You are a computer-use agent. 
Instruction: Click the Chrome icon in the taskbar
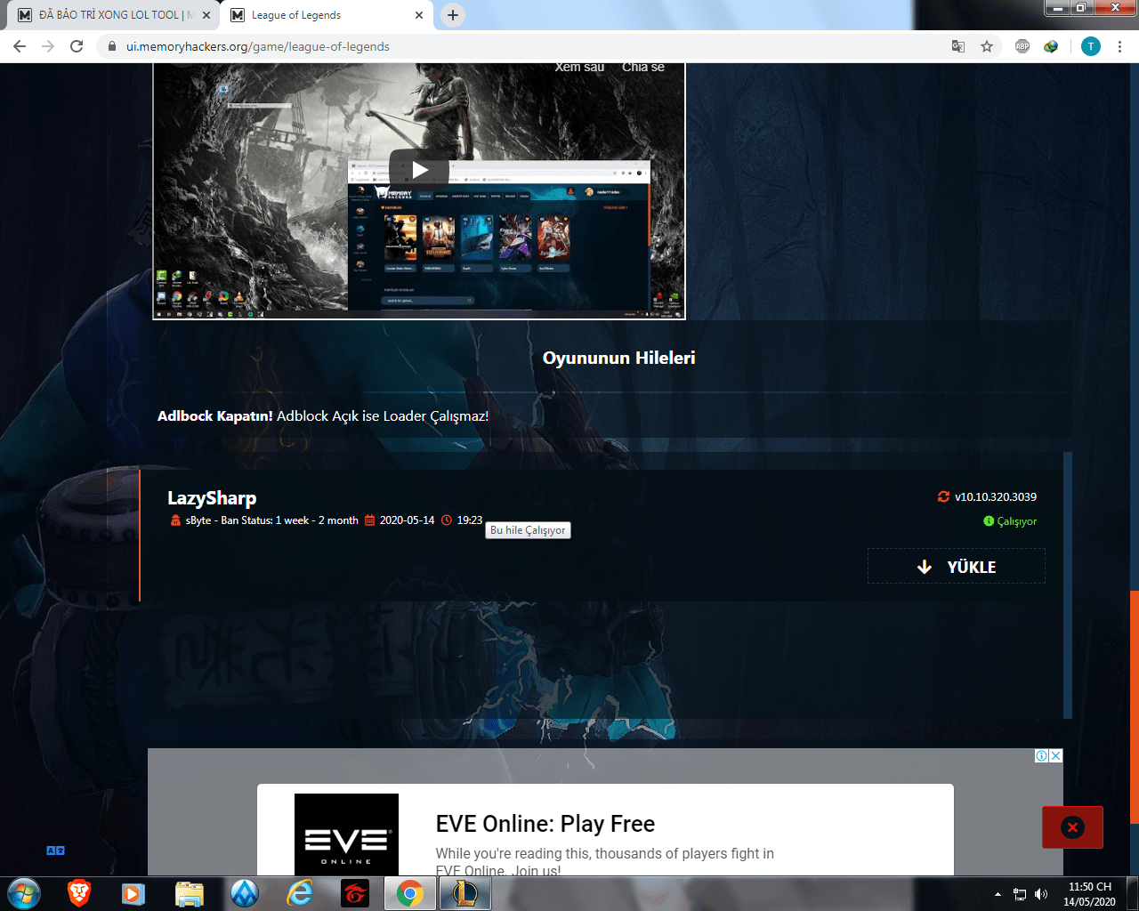tap(410, 893)
